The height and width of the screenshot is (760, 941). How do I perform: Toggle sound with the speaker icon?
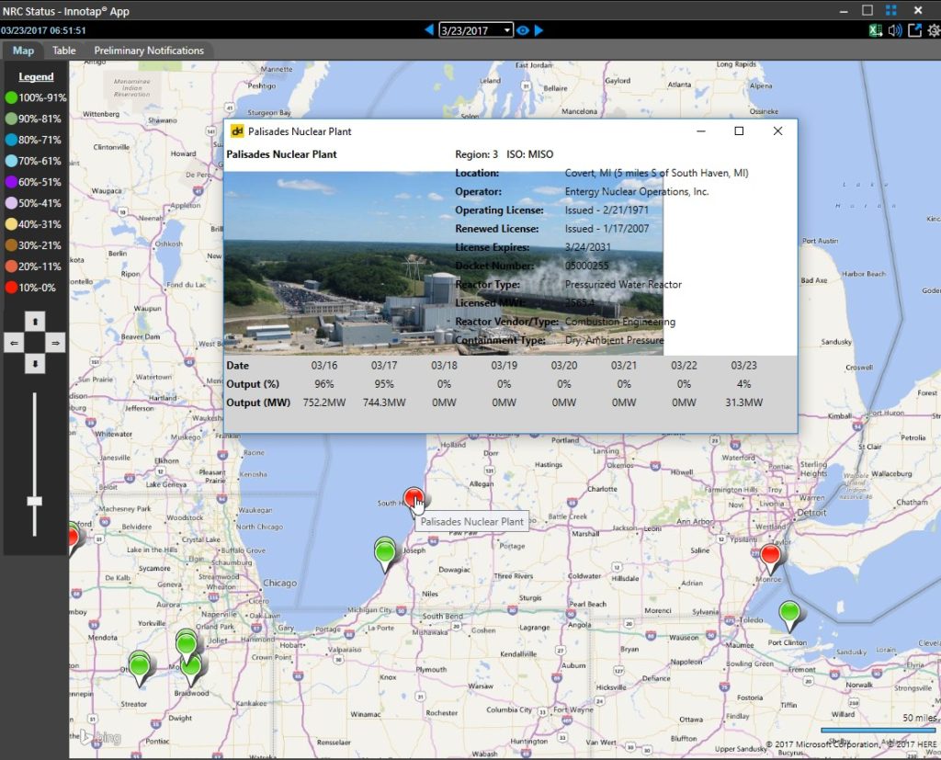point(895,30)
